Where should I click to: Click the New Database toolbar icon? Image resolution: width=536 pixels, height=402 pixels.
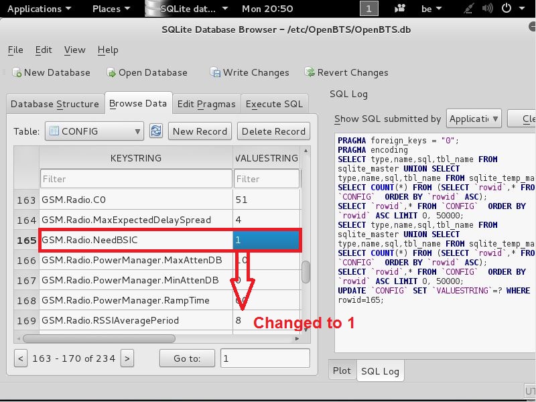pyautogui.click(x=16, y=72)
